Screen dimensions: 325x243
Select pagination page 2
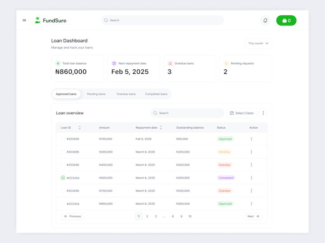coord(147,216)
